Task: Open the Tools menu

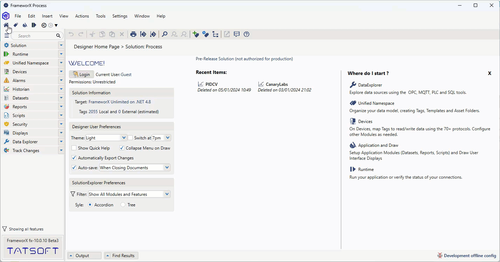Action: (x=100, y=16)
